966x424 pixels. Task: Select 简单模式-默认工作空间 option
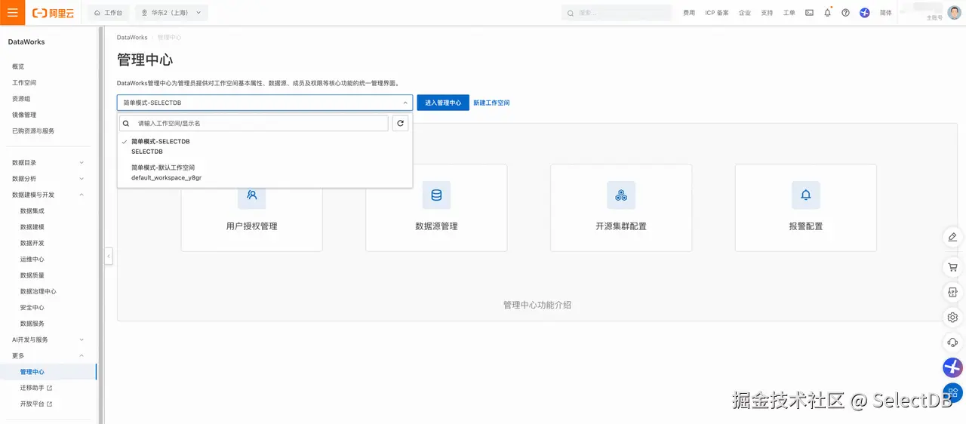[x=265, y=173]
